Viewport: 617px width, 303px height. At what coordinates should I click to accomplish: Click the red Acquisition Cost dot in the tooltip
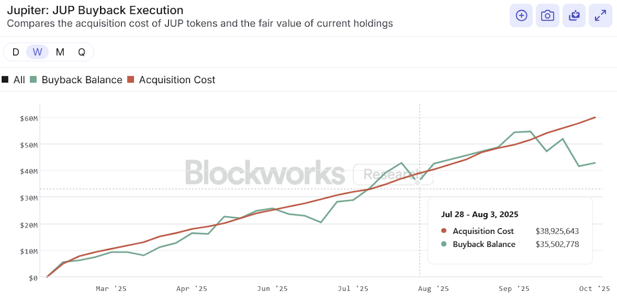pos(444,231)
